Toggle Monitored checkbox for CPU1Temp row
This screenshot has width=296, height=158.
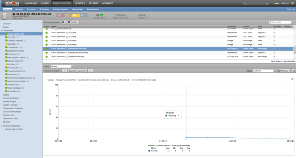[x=275, y=33]
